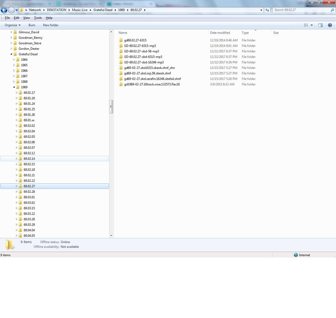Click the change view icon

point(306,25)
